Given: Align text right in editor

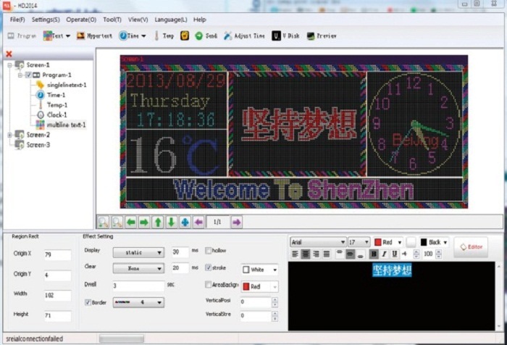Looking at the screenshot, I should point(316,254).
